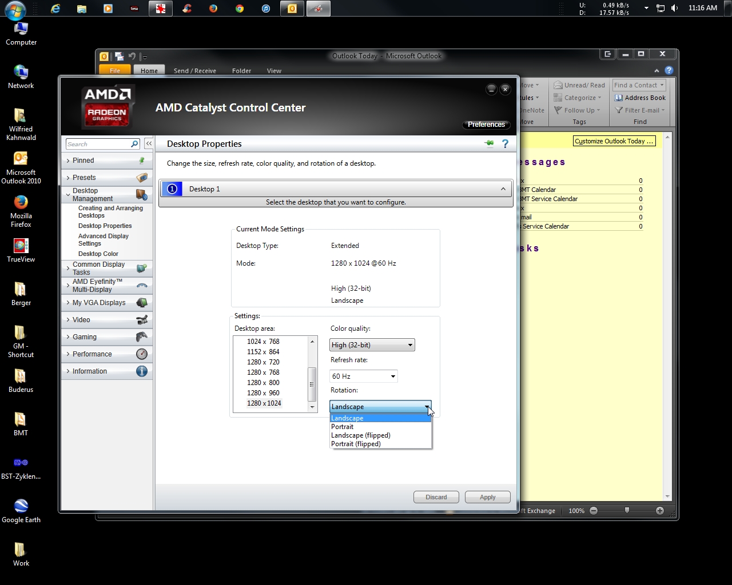Image resolution: width=732 pixels, height=585 pixels.
Task: Click the volume speaker icon in the tray
Action: coord(675,8)
